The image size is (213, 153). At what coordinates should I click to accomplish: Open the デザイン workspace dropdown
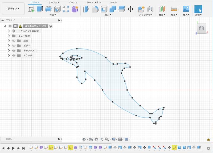tap(13, 8)
